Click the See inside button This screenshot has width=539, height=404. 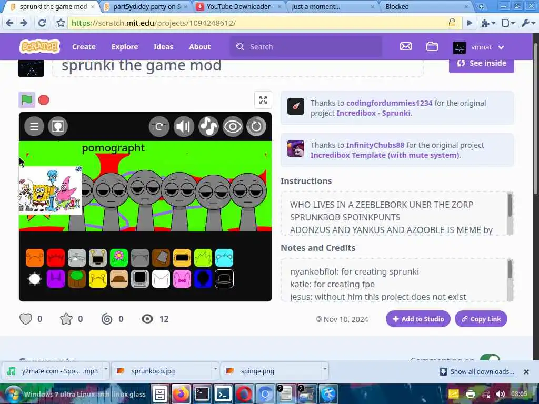click(x=481, y=64)
